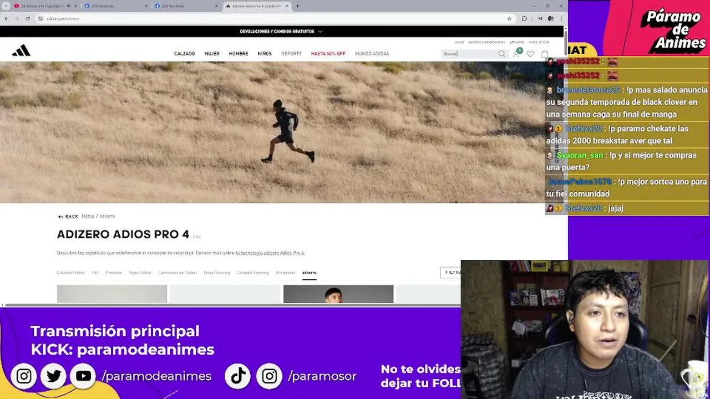Open the HASTA 50% OFF menu
Screen dimensions: 710x399
(328, 54)
